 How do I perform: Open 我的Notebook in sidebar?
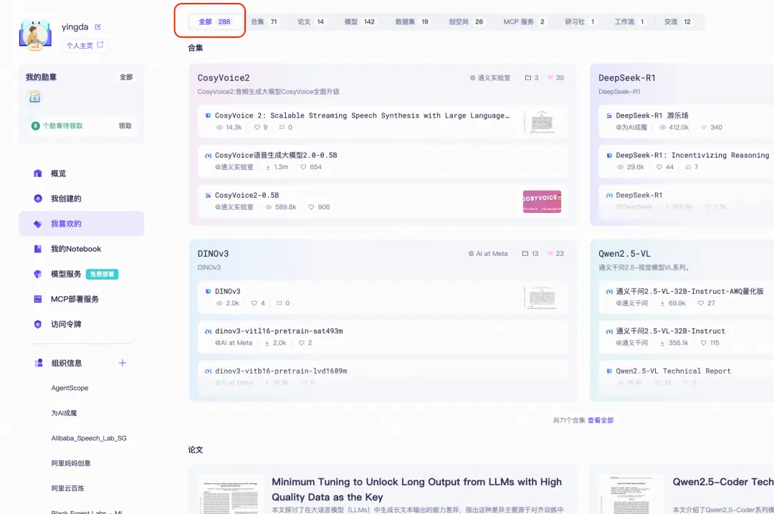point(82,249)
